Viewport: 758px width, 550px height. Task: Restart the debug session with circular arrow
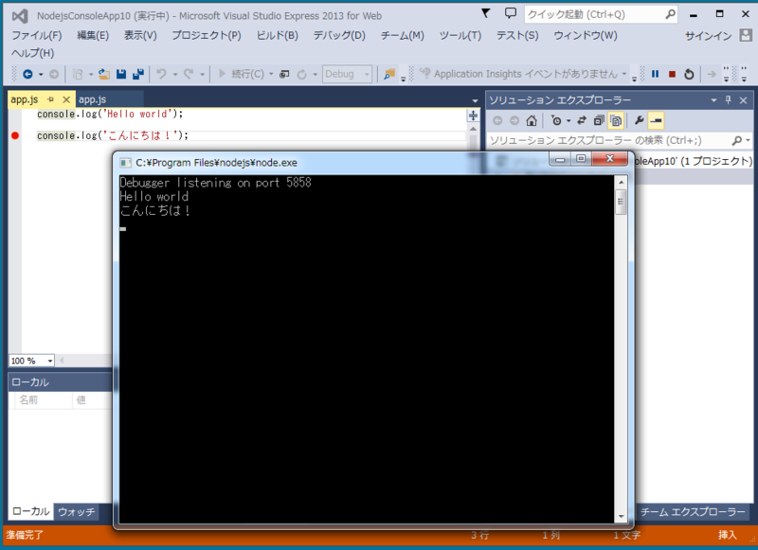point(689,74)
